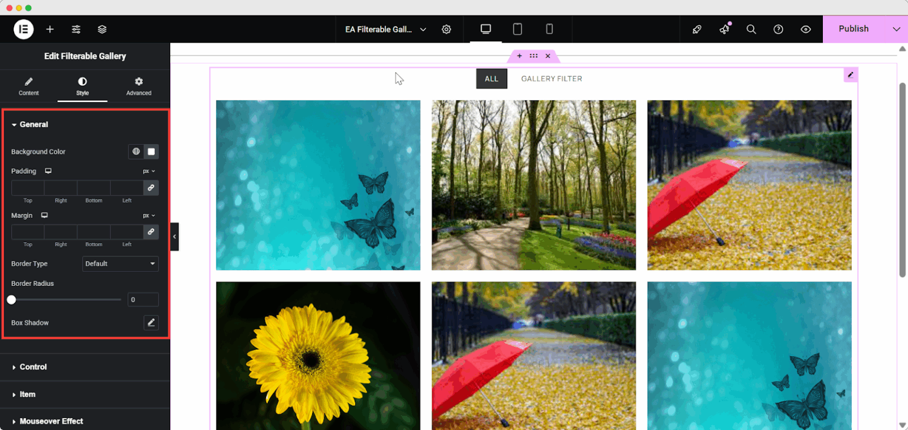Publish the page
This screenshot has width=908, height=430.
click(854, 28)
